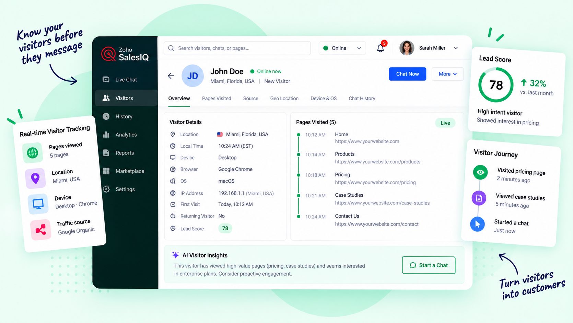The width and height of the screenshot is (573, 323).
Task: Click the OS icon in Visitor Details
Action: point(173,181)
